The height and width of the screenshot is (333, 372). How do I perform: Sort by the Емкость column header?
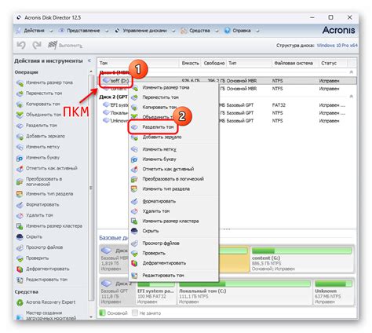(190, 63)
